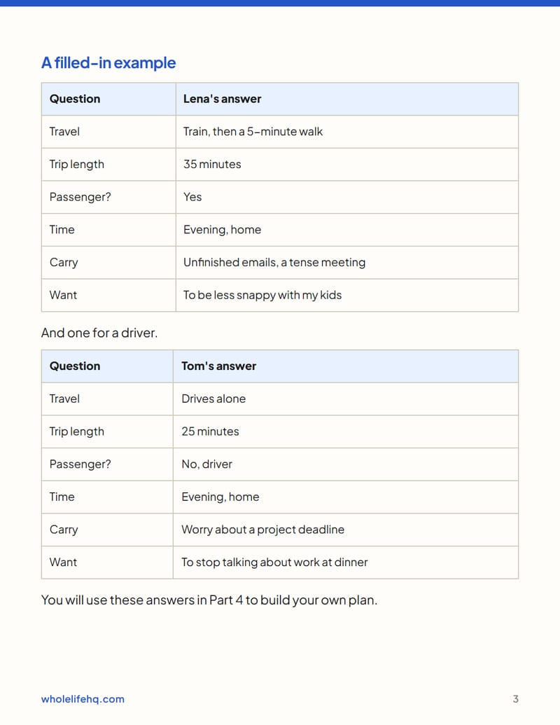Image resolution: width=560 pixels, height=725 pixels.
Task: Click 'Worry about a project deadline' cell
Action: tap(346, 530)
